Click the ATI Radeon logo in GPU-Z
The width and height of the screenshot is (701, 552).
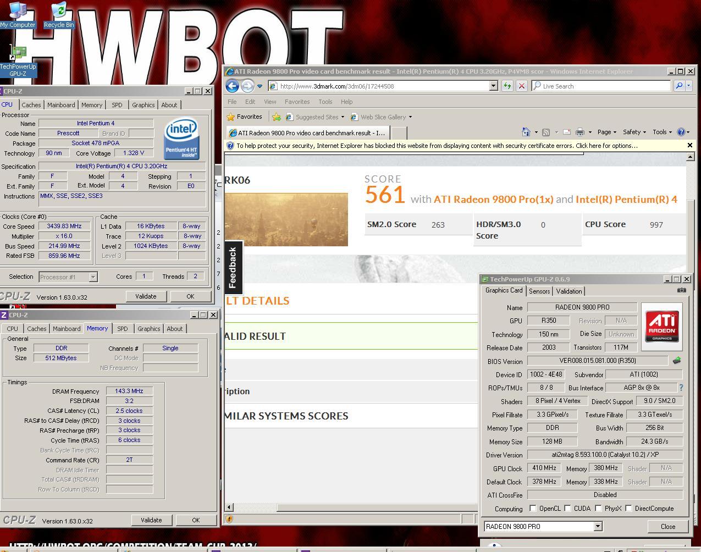[x=661, y=327]
